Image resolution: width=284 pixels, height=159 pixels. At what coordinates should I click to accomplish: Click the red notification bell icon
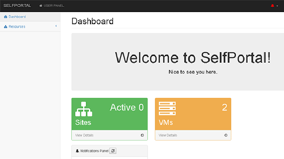coord(272,6)
